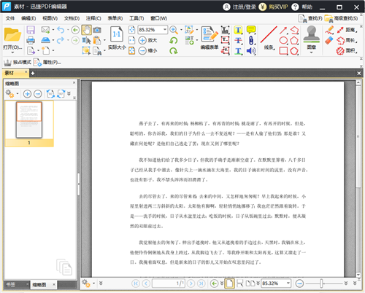Click the printer icon
The image size is (365, 293).
click(31, 40)
